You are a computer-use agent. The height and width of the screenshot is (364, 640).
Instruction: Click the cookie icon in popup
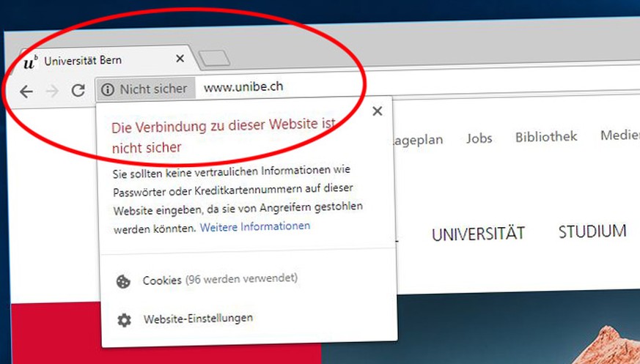pos(123,282)
